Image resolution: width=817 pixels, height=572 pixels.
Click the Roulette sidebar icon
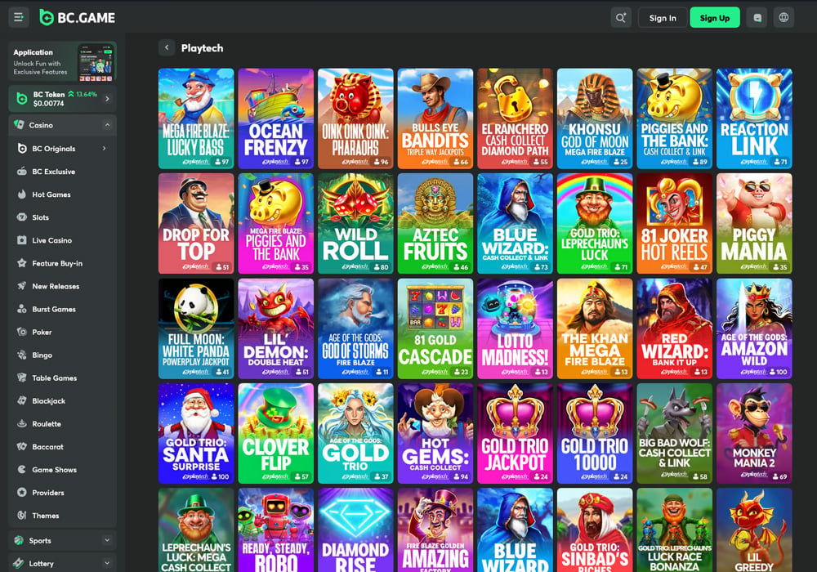point(22,423)
